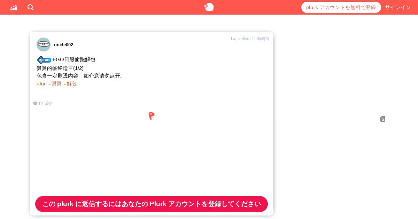Click the plurk アカウントを無料で登録 button
Viewport: 418px width, 219px height.
tap(341, 7)
